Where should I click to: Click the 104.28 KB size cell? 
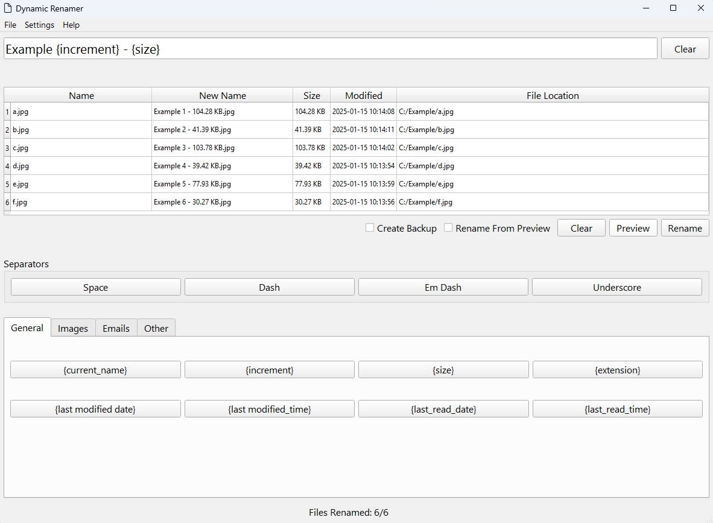click(311, 112)
